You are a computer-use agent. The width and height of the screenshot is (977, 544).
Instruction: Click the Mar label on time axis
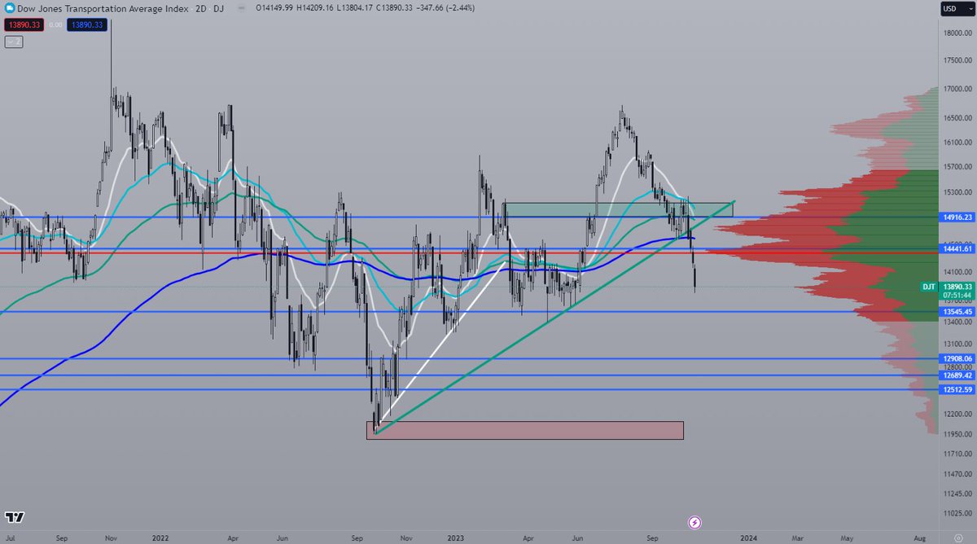(797, 538)
